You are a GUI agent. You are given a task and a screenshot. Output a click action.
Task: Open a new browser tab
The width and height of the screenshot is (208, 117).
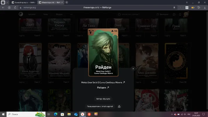67,2
